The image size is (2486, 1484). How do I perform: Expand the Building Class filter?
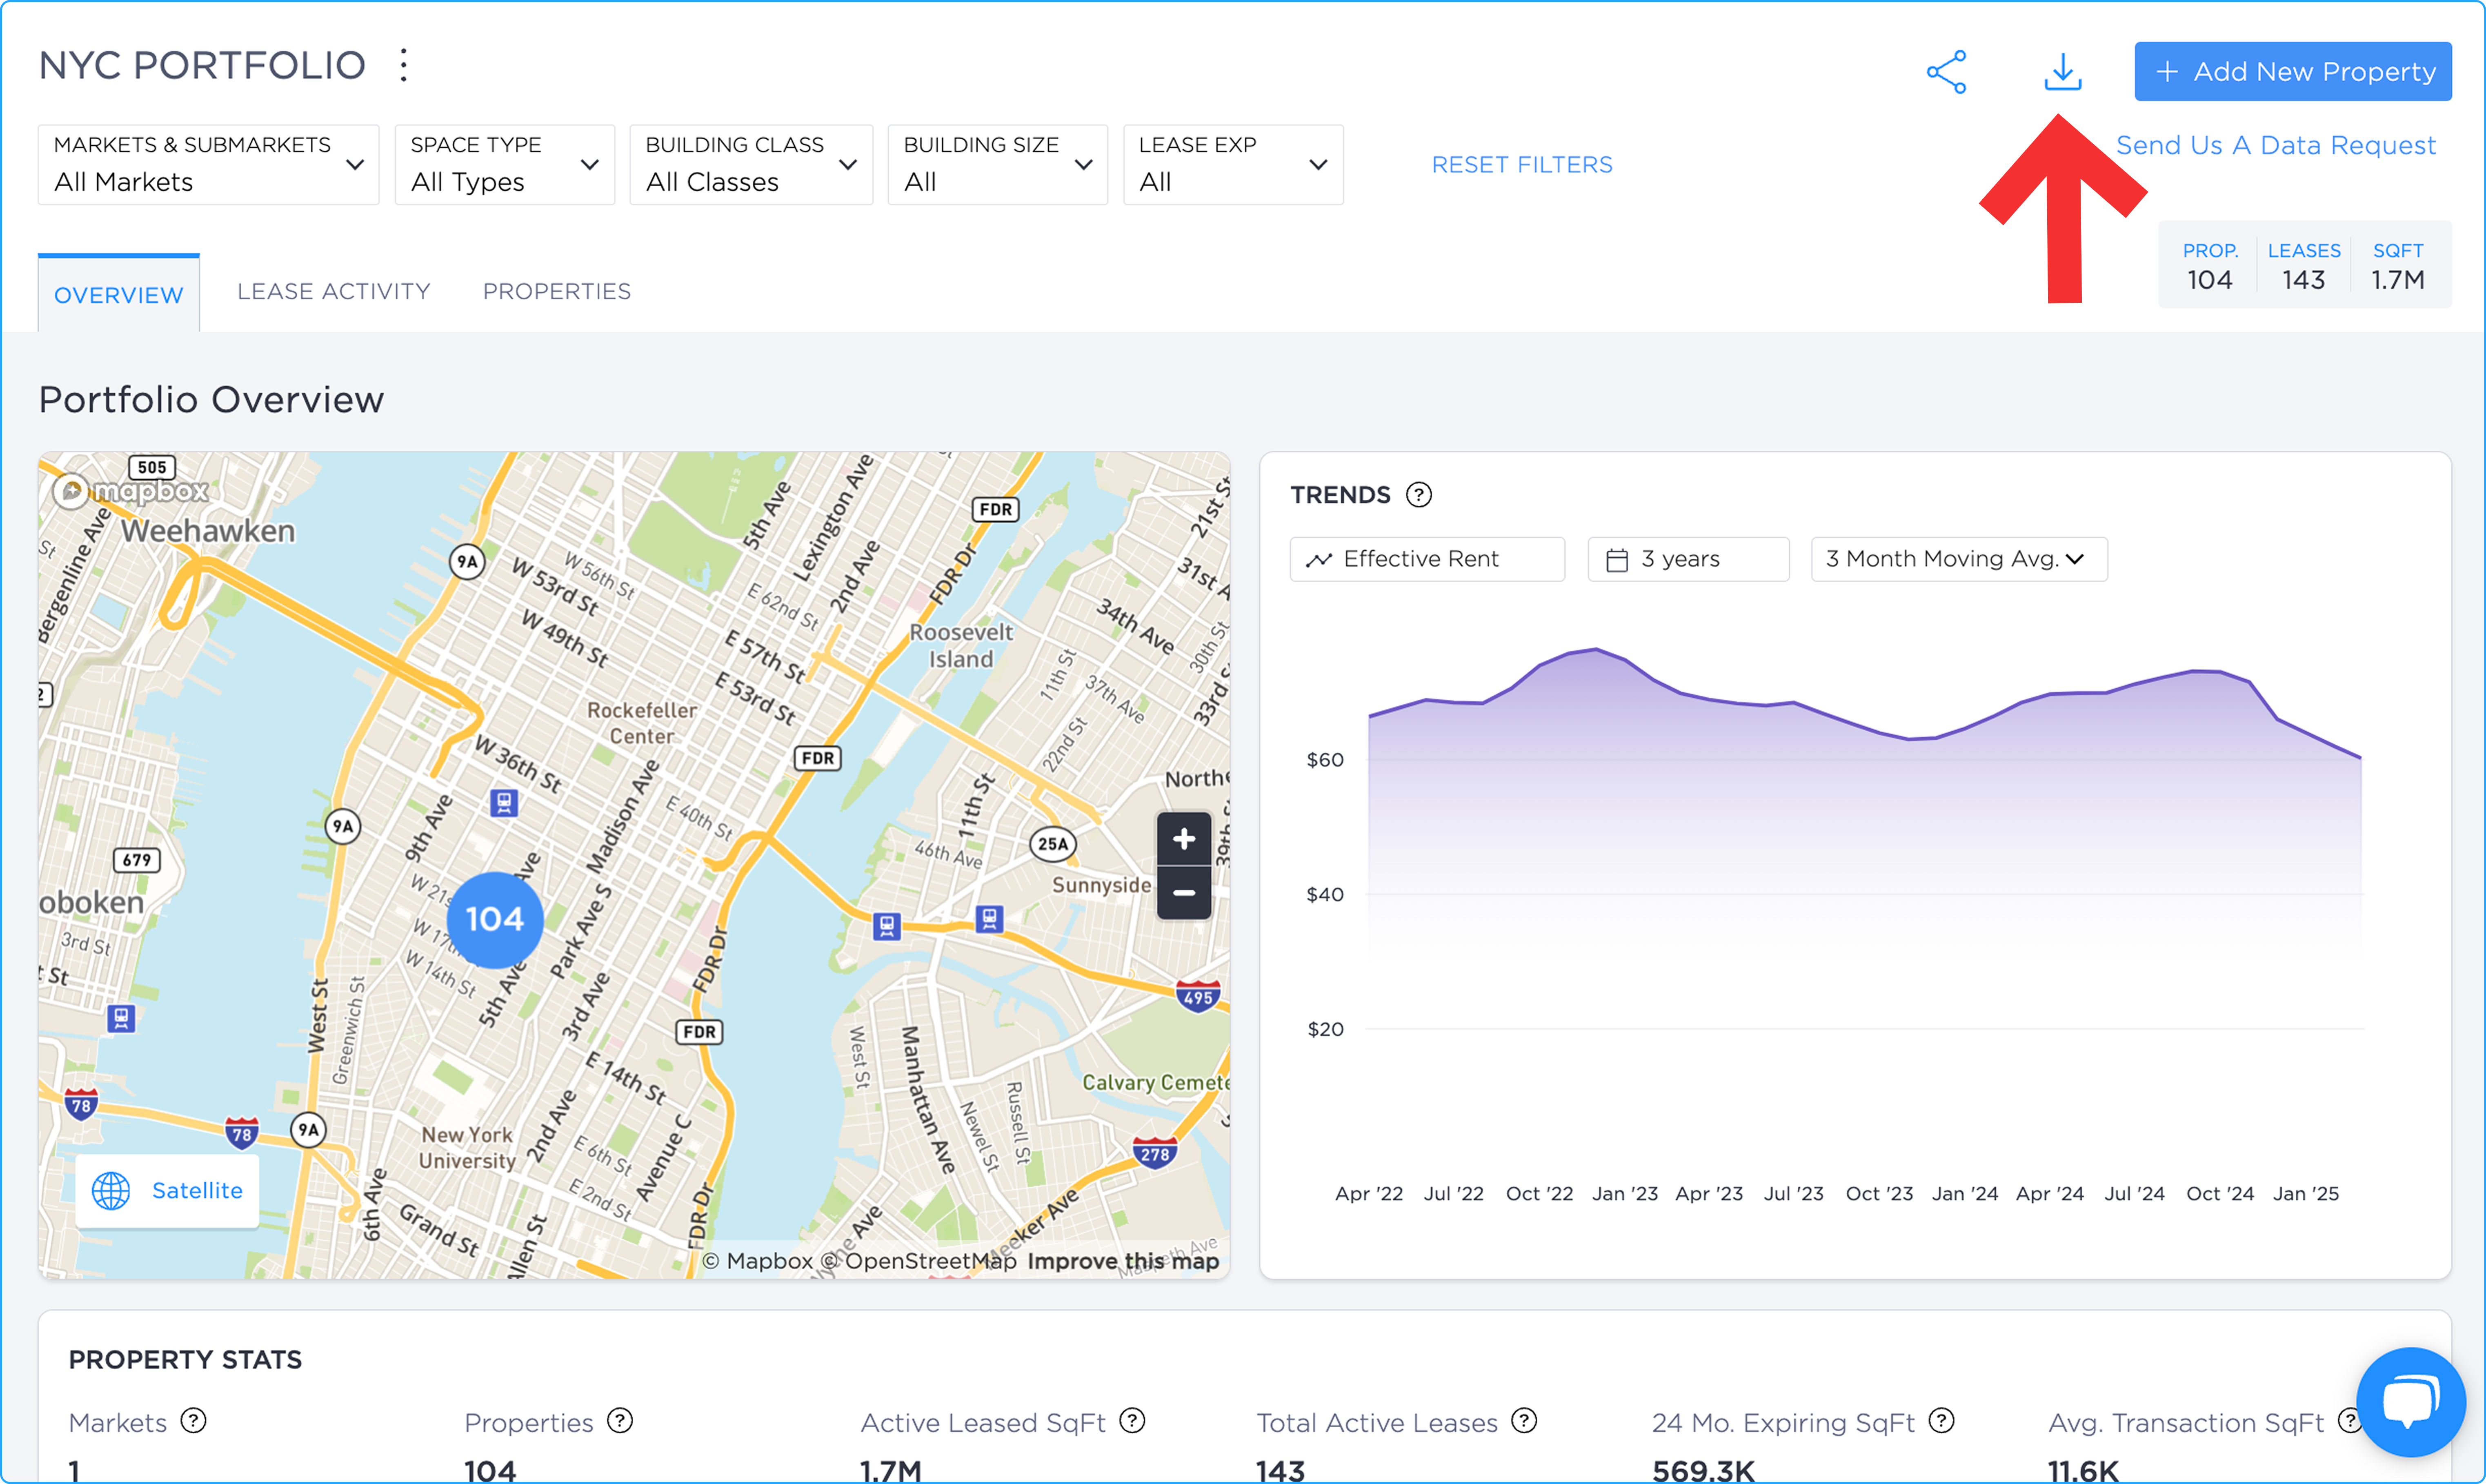pyautogui.click(x=751, y=164)
